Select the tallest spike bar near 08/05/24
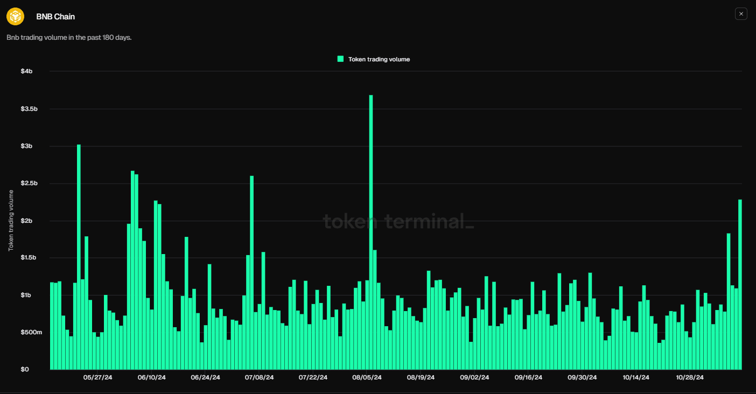This screenshot has height=394, width=756. pyautogui.click(x=371, y=231)
